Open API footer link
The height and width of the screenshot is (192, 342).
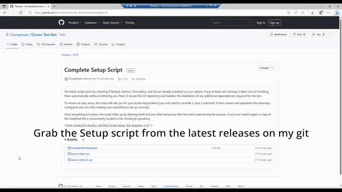201,186
